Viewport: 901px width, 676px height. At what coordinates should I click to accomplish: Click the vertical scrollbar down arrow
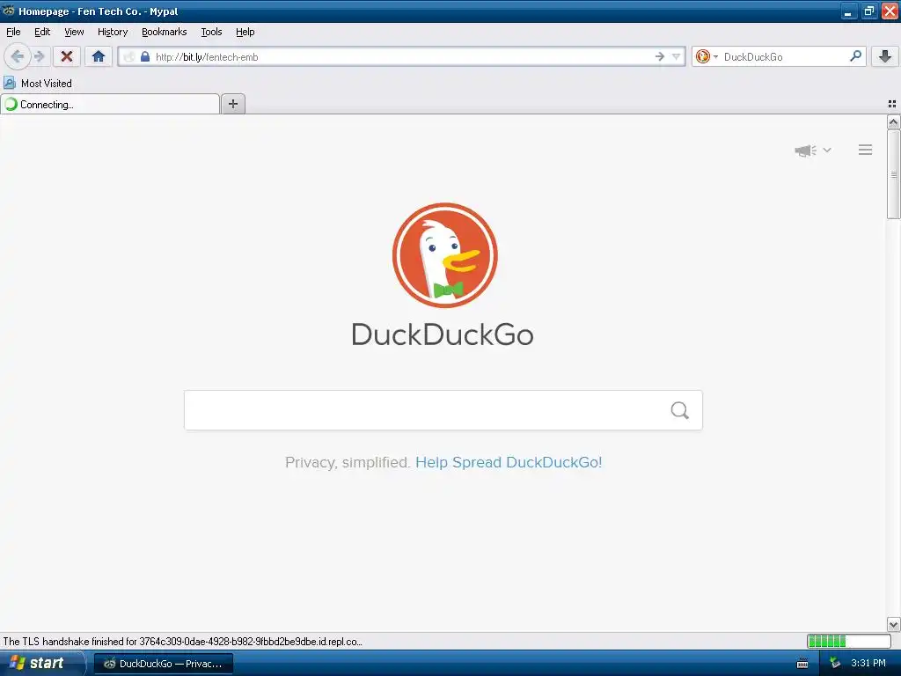coord(893,624)
